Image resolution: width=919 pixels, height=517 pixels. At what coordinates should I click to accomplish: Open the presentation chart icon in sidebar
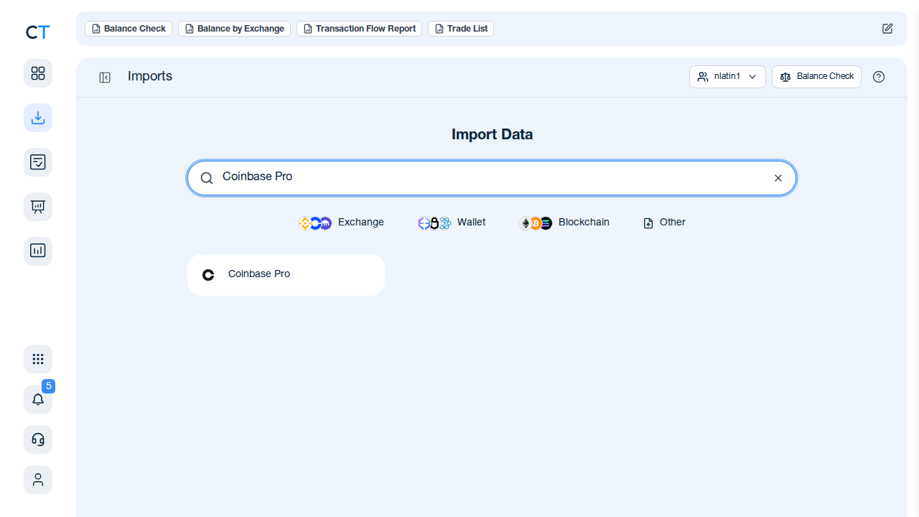click(x=38, y=207)
